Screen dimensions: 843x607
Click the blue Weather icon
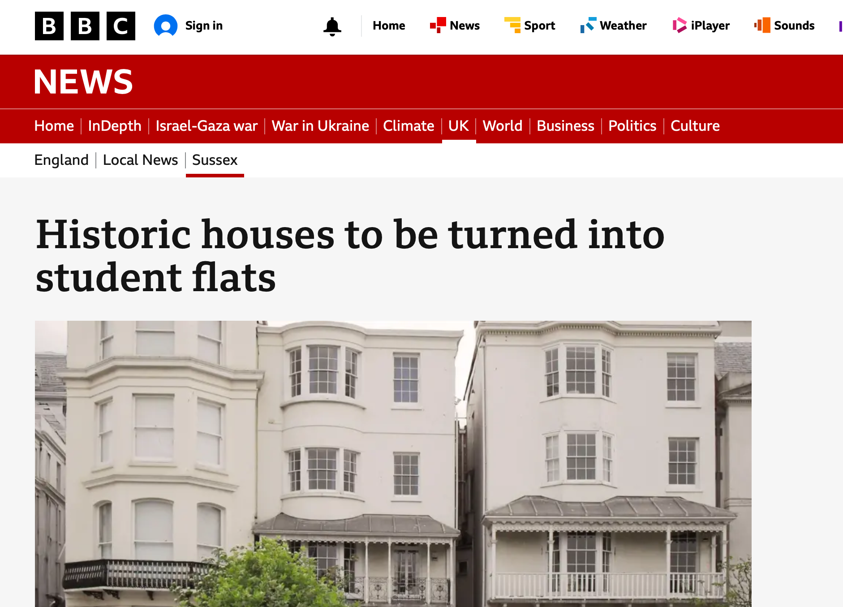pos(588,25)
